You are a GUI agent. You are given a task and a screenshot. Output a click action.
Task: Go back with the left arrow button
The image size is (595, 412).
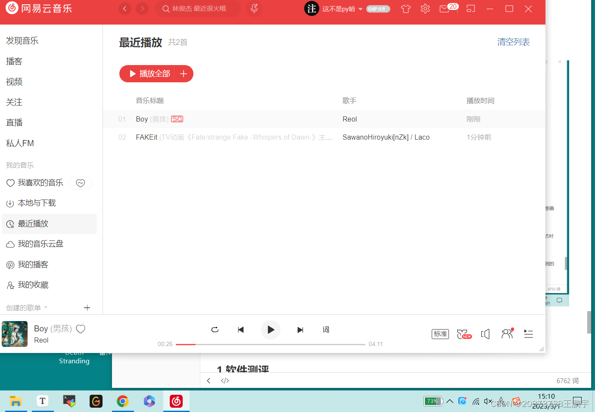click(x=125, y=9)
